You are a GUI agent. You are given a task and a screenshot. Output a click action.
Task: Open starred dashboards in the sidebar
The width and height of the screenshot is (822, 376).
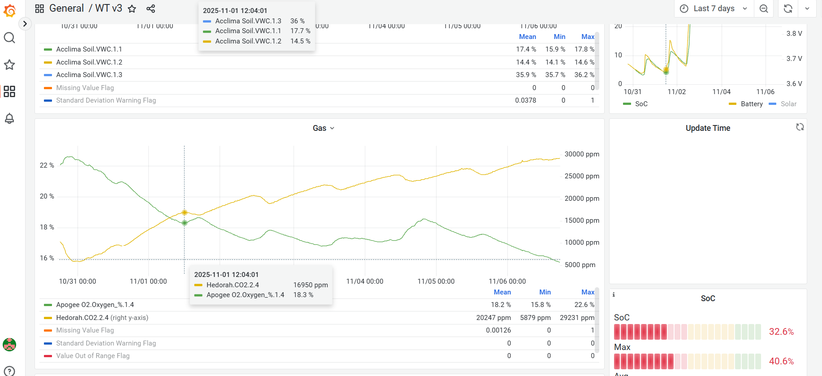[9, 65]
